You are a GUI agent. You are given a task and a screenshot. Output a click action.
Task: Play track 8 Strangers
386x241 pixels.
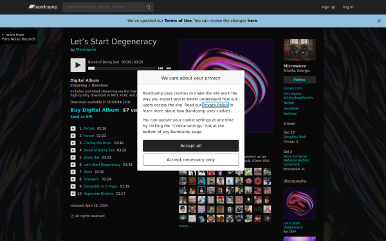click(x=73, y=179)
